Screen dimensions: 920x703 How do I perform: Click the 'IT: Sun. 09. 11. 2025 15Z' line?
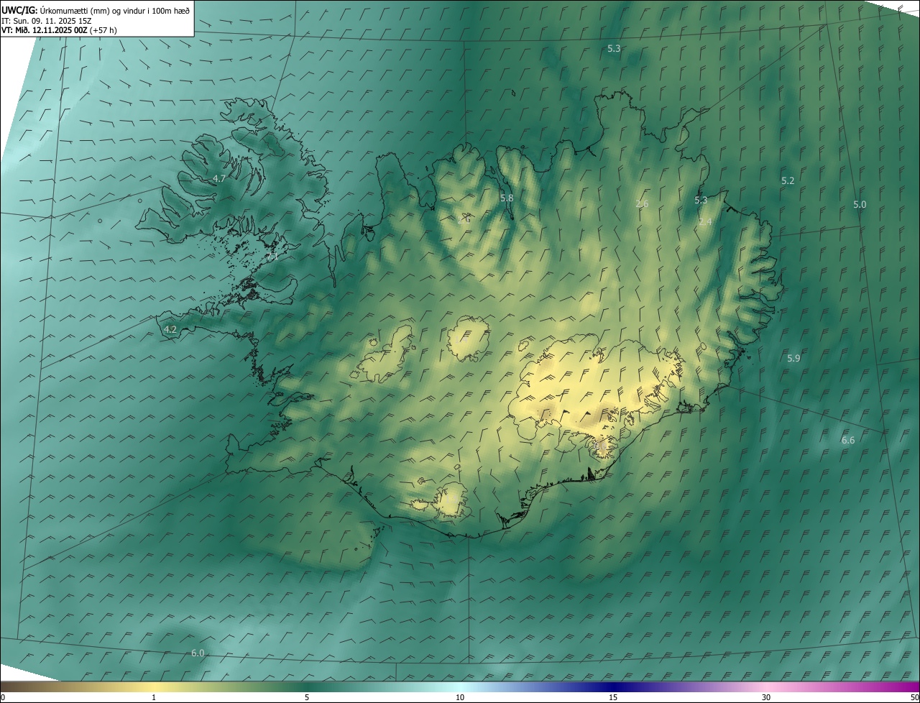click(x=47, y=20)
